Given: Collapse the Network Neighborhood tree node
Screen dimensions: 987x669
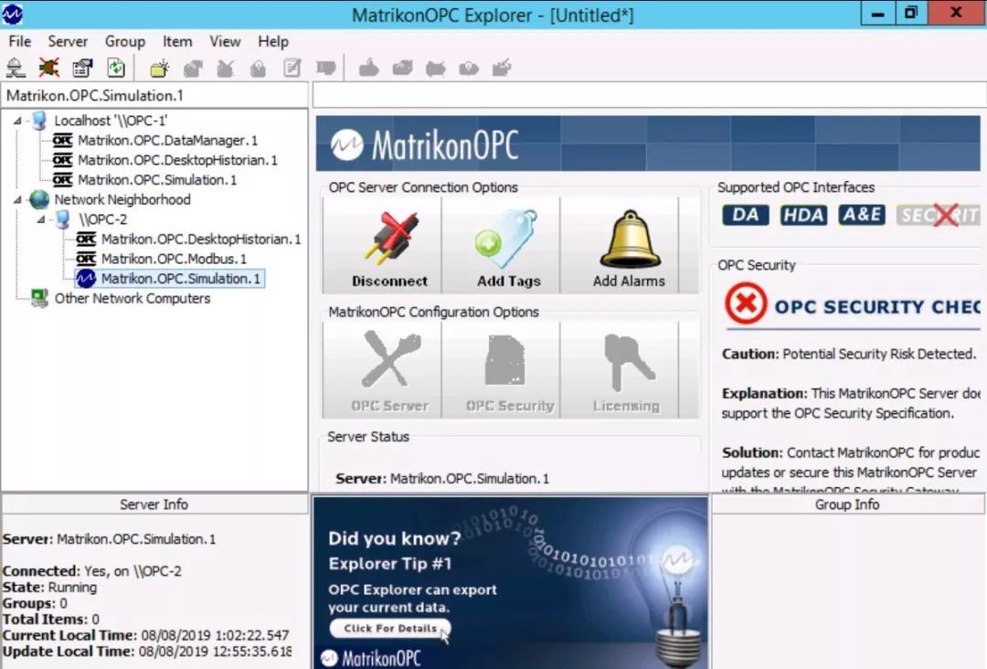Looking at the screenshot, I should pos(17,199).
